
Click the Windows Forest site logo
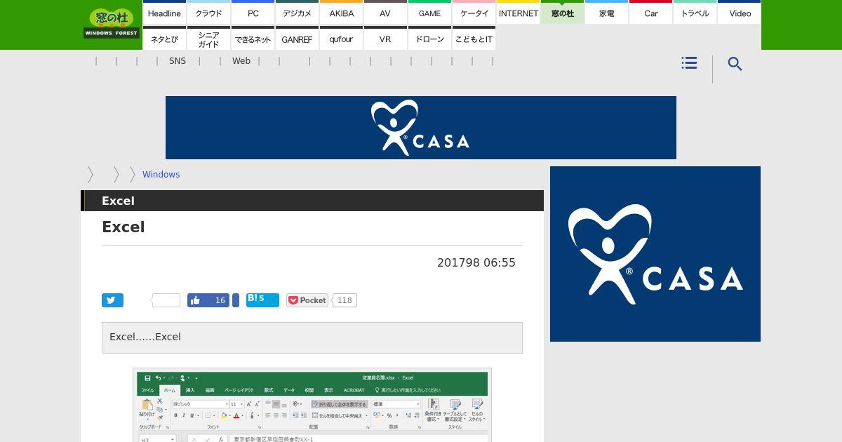pos(112,24)
